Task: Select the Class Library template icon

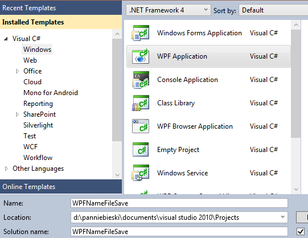Action: 141,103
